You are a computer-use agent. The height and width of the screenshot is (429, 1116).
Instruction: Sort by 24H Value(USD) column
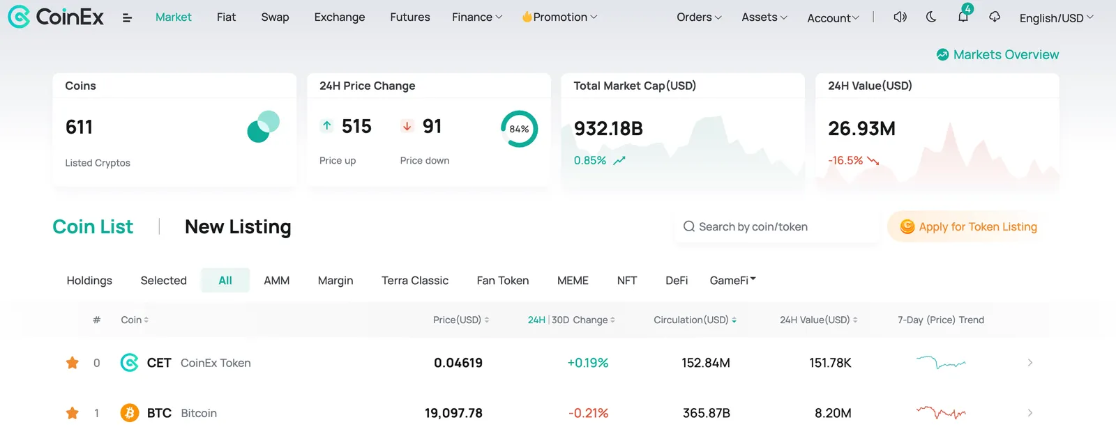tap(819, 320)
